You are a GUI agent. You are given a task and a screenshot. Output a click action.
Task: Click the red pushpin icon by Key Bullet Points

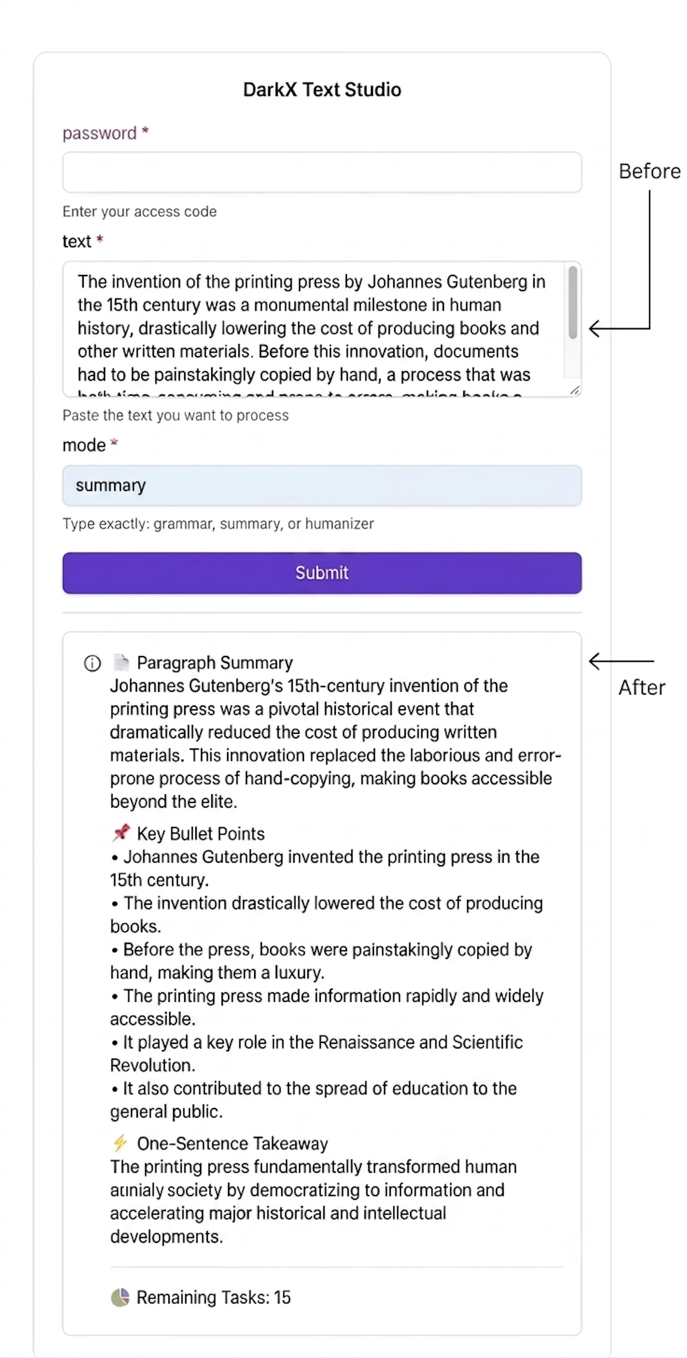pos(121,833)
